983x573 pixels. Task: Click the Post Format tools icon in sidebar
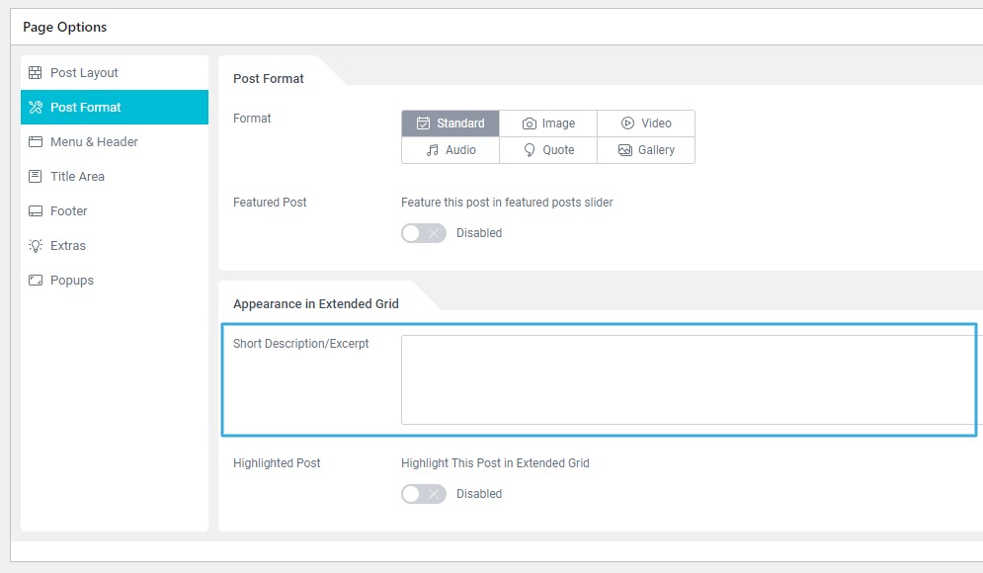point(37,107)
